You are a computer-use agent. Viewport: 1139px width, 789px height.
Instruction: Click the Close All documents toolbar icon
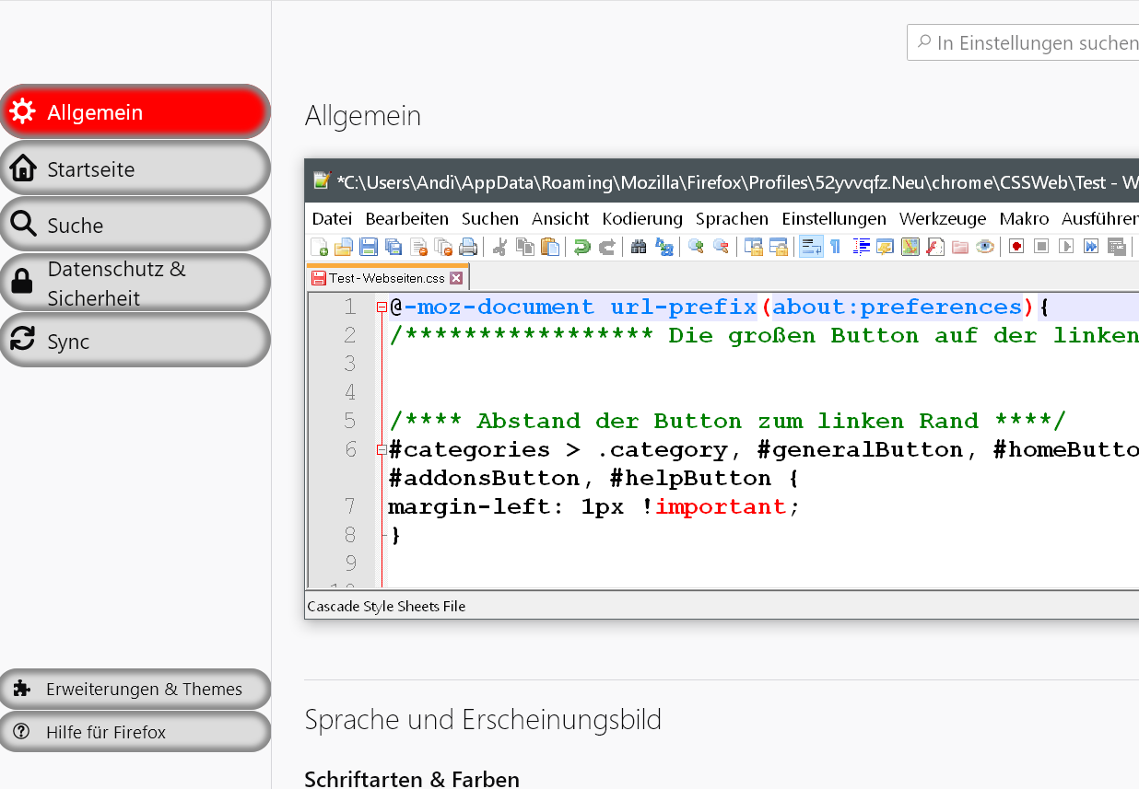(444, 246)
